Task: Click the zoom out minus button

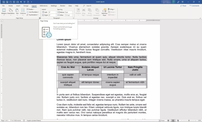Action: point(182,120)
